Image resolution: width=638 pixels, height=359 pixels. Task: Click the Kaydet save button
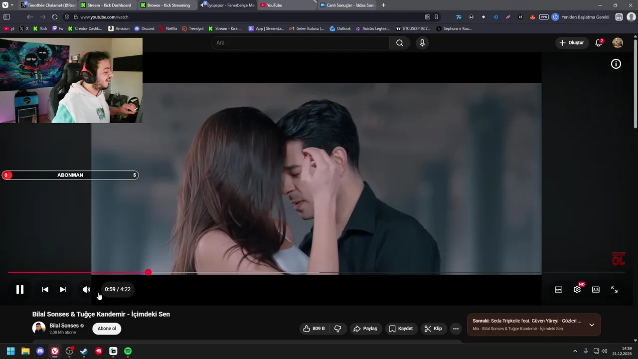[401, 329]
